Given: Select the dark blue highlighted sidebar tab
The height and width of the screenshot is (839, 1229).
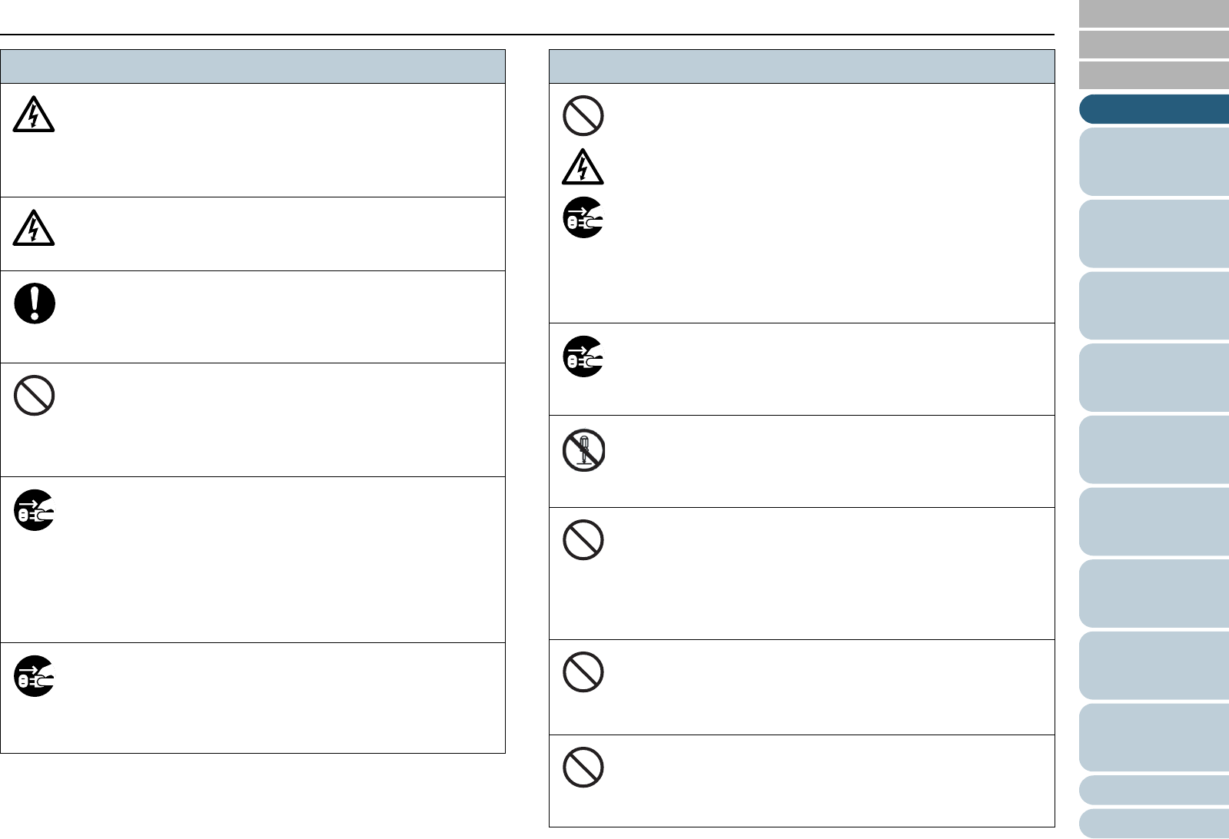Looking at the screenshot, I should pos(1154,109).
